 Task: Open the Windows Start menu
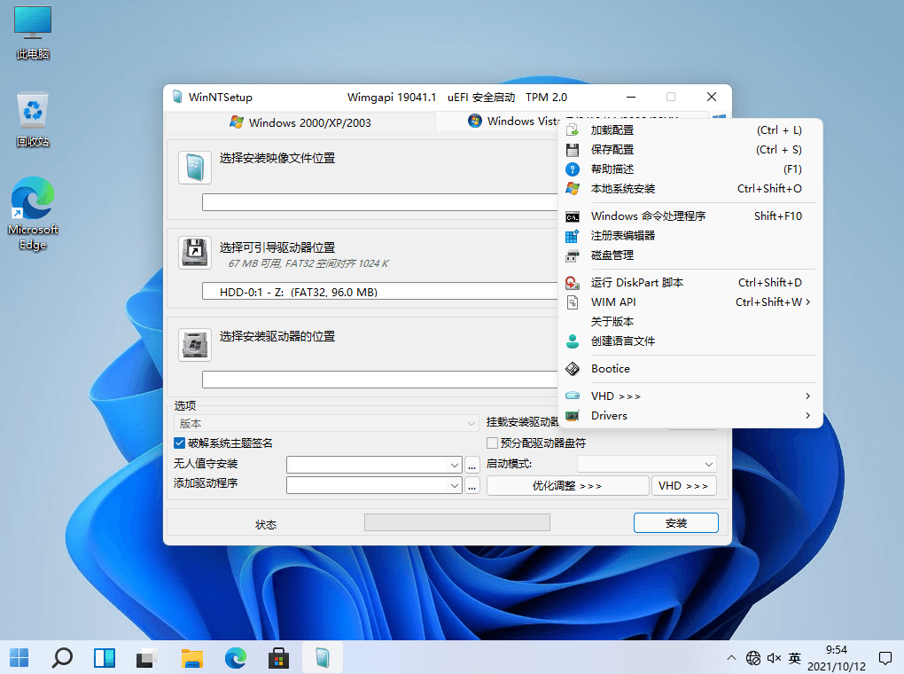coord(19,658)
